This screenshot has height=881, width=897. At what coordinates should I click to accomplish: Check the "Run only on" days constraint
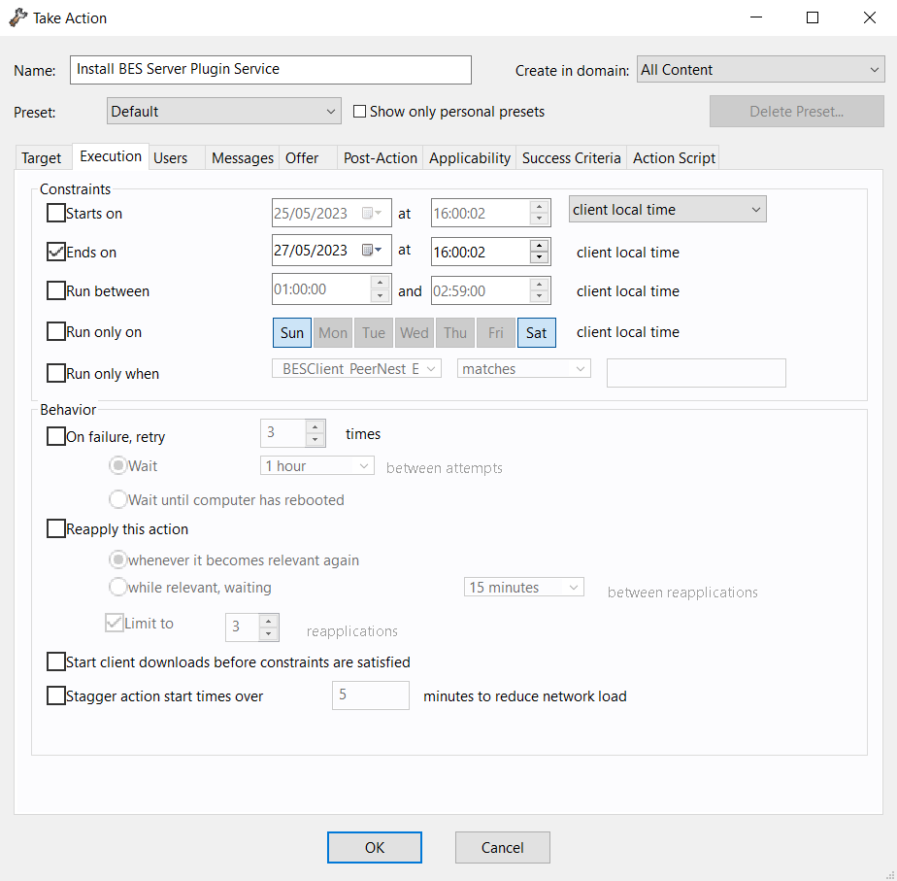pyautogui.click(x=55, y=331)
